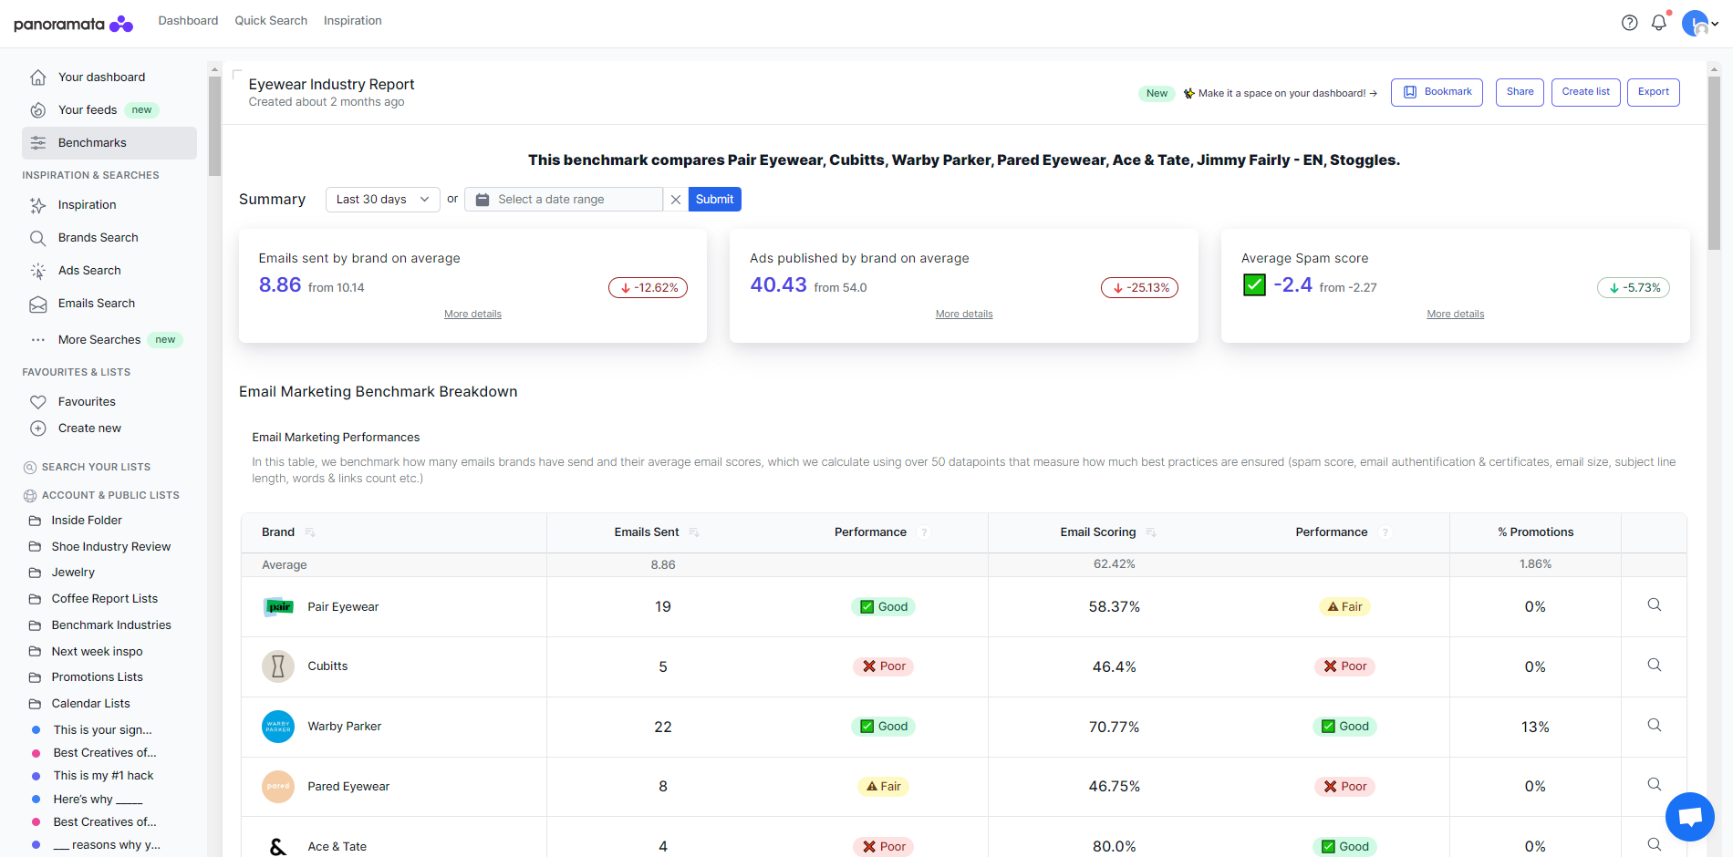This screenshot has height=857, width=1733.
Task: Click the Brands Search magnifier icon
Action: tap(38, 238)
